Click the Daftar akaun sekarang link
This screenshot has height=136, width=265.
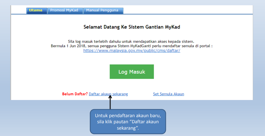point(108,94)
